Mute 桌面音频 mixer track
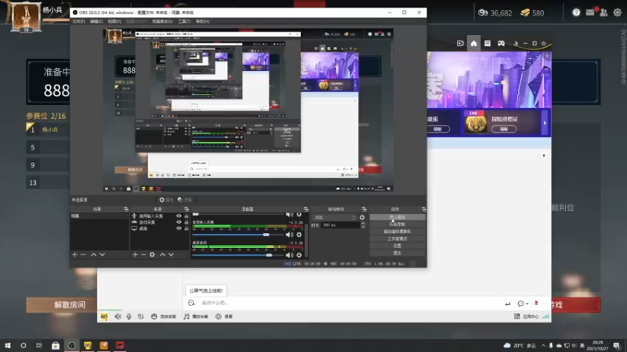 289,255
